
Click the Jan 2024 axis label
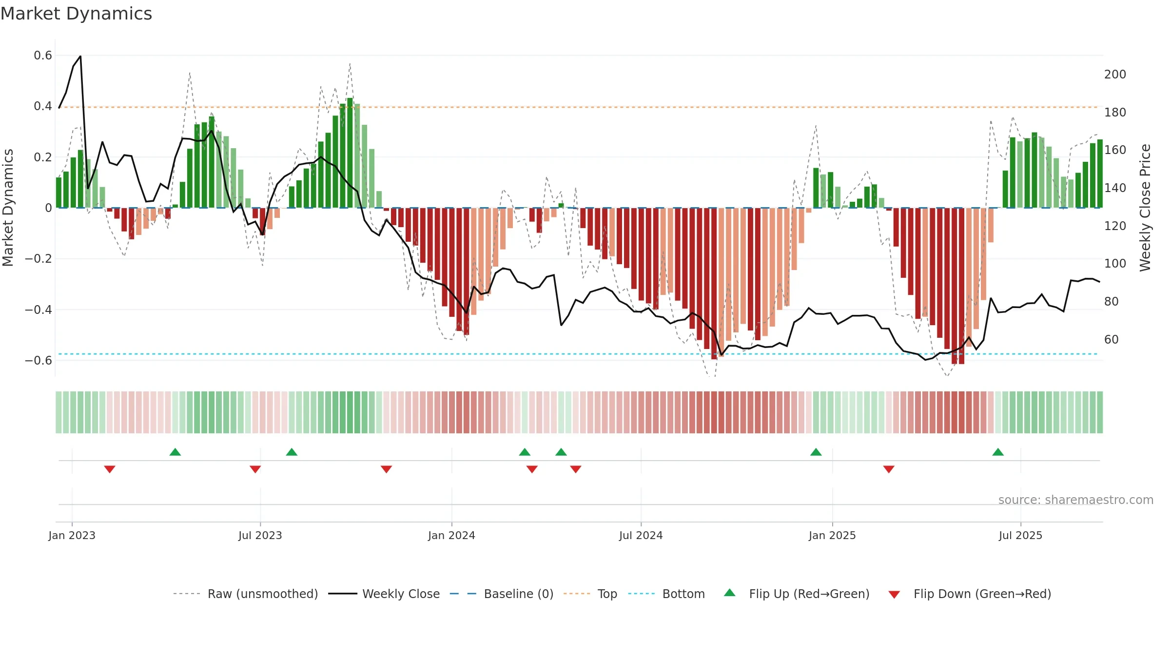[x=452, y=535]
